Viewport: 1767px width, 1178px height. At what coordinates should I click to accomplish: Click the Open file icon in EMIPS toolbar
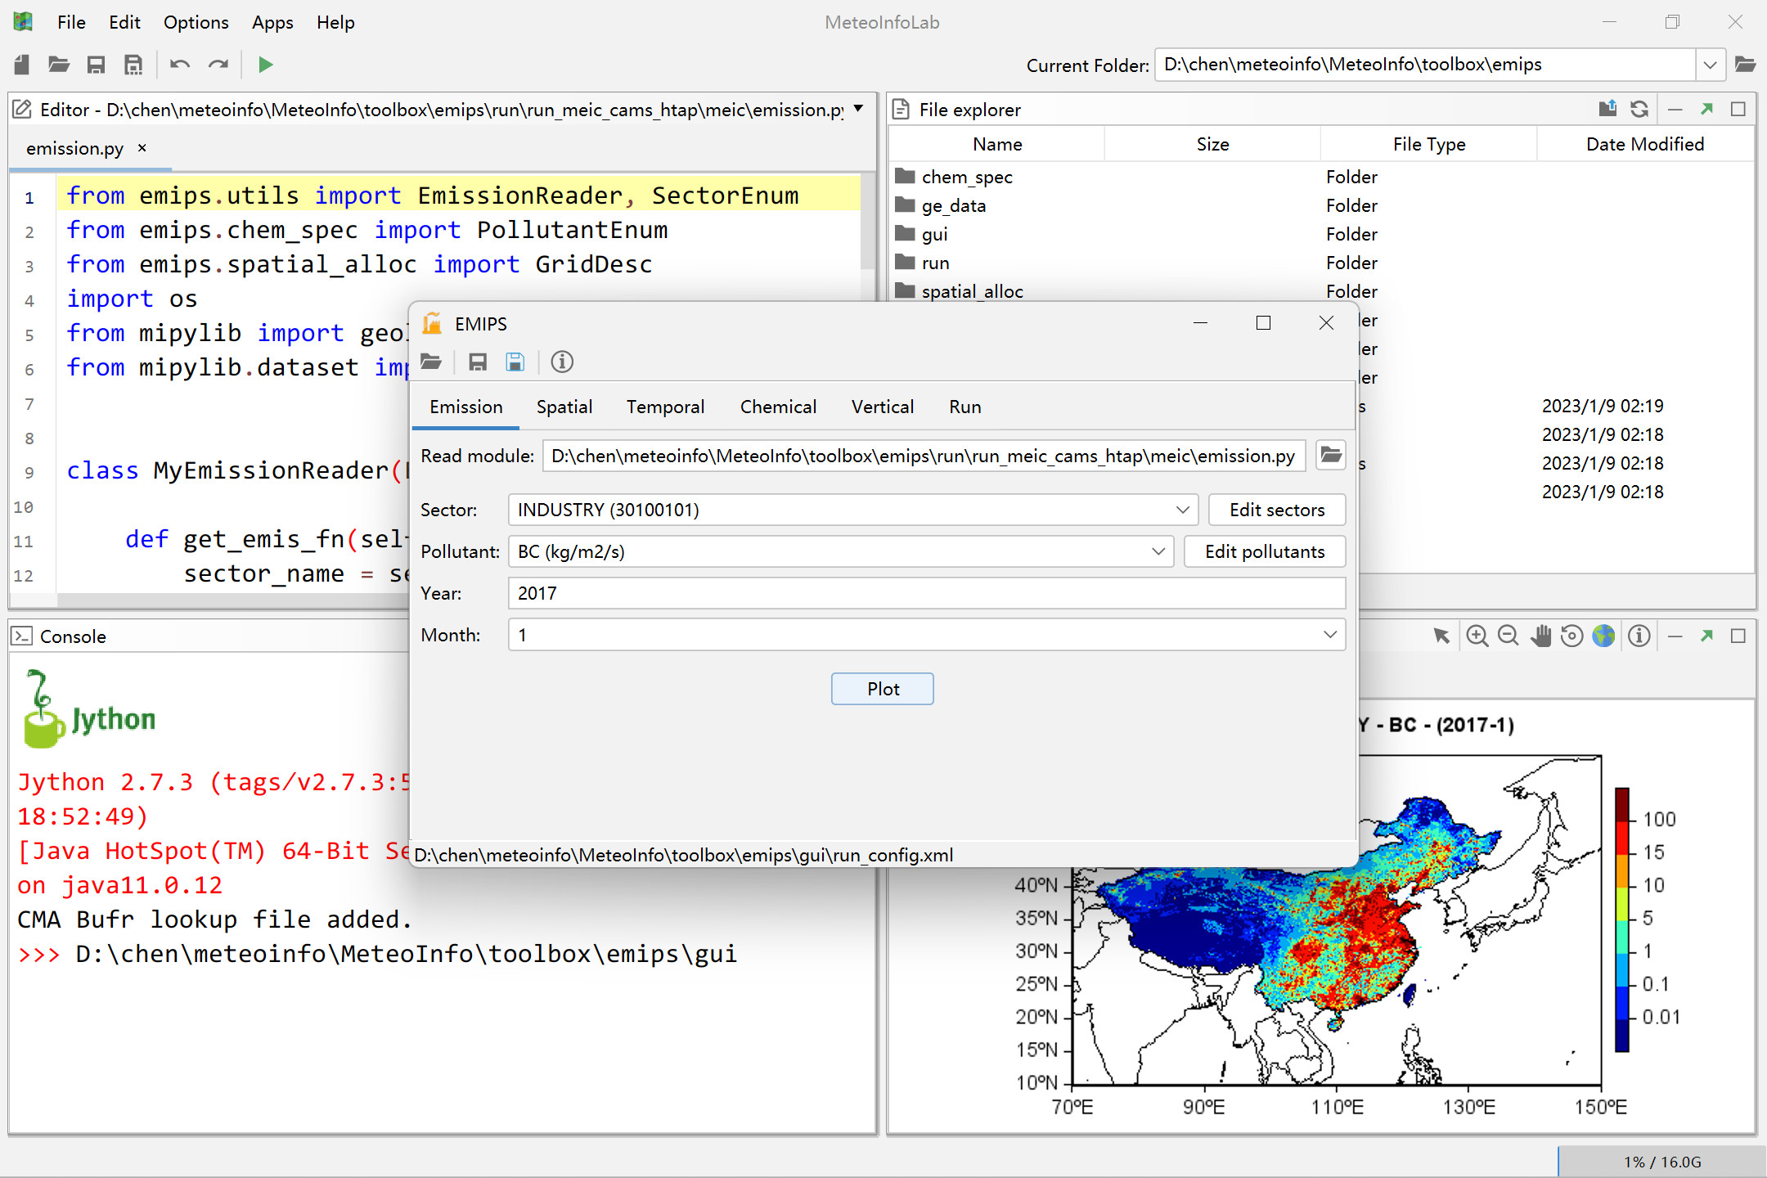[432, 362]
